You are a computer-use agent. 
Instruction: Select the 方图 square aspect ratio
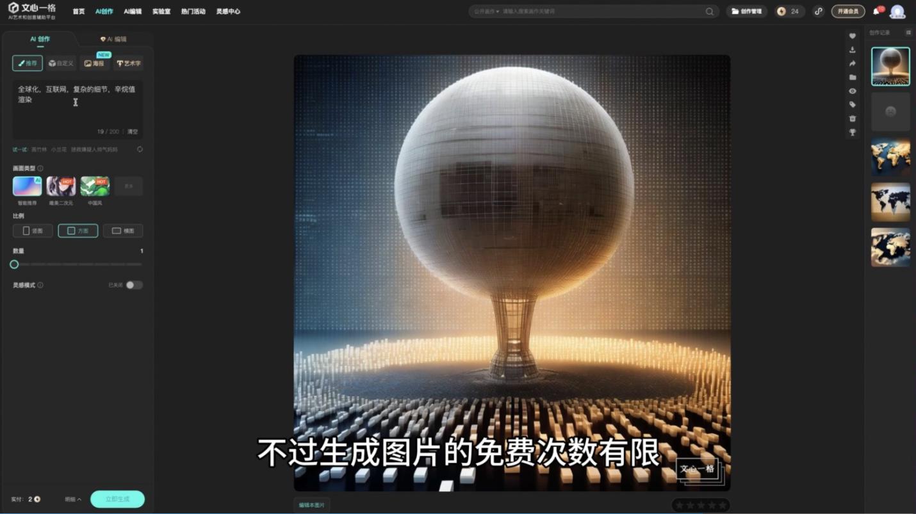78,230
